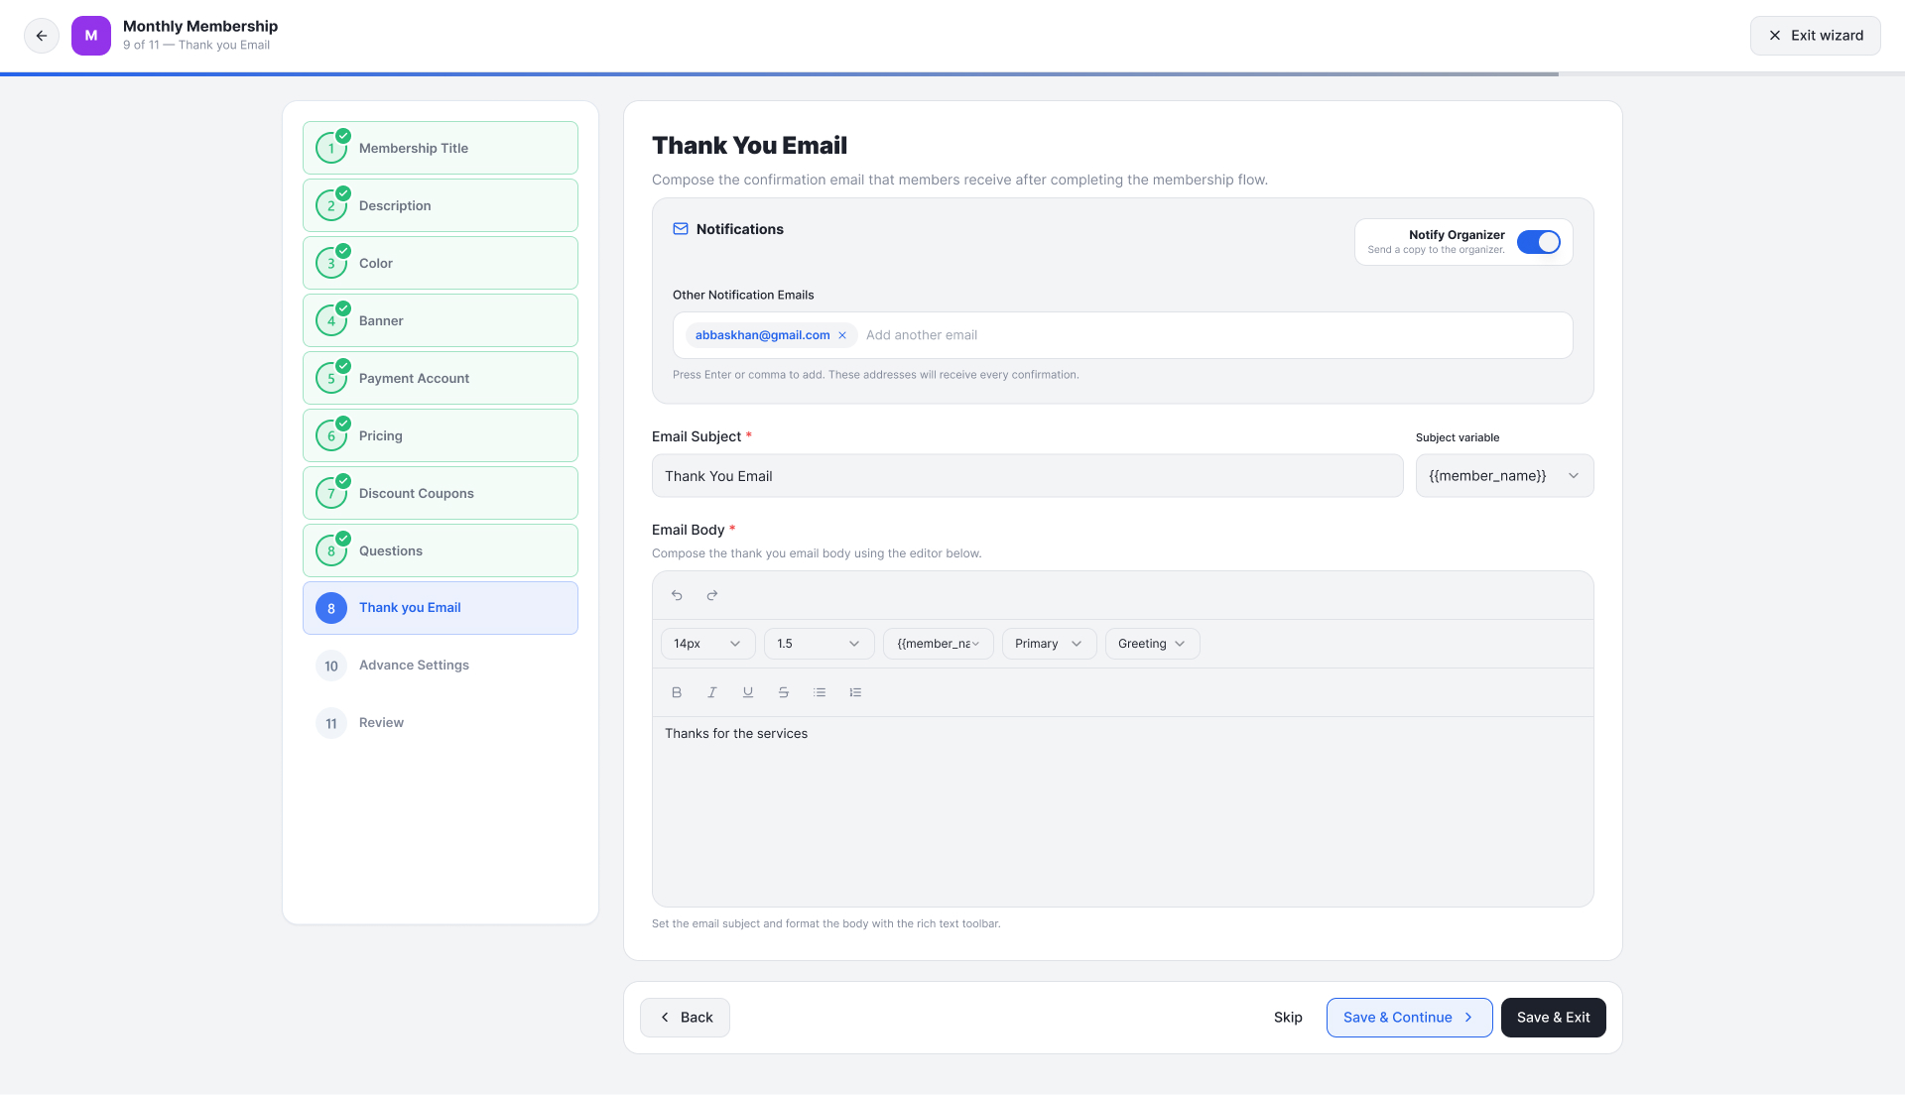Viewport: 1905px width, 1095px height.
Task: Click step 4 circle icon for Banner
Action: pyautogui.click(x=331, y=320)
